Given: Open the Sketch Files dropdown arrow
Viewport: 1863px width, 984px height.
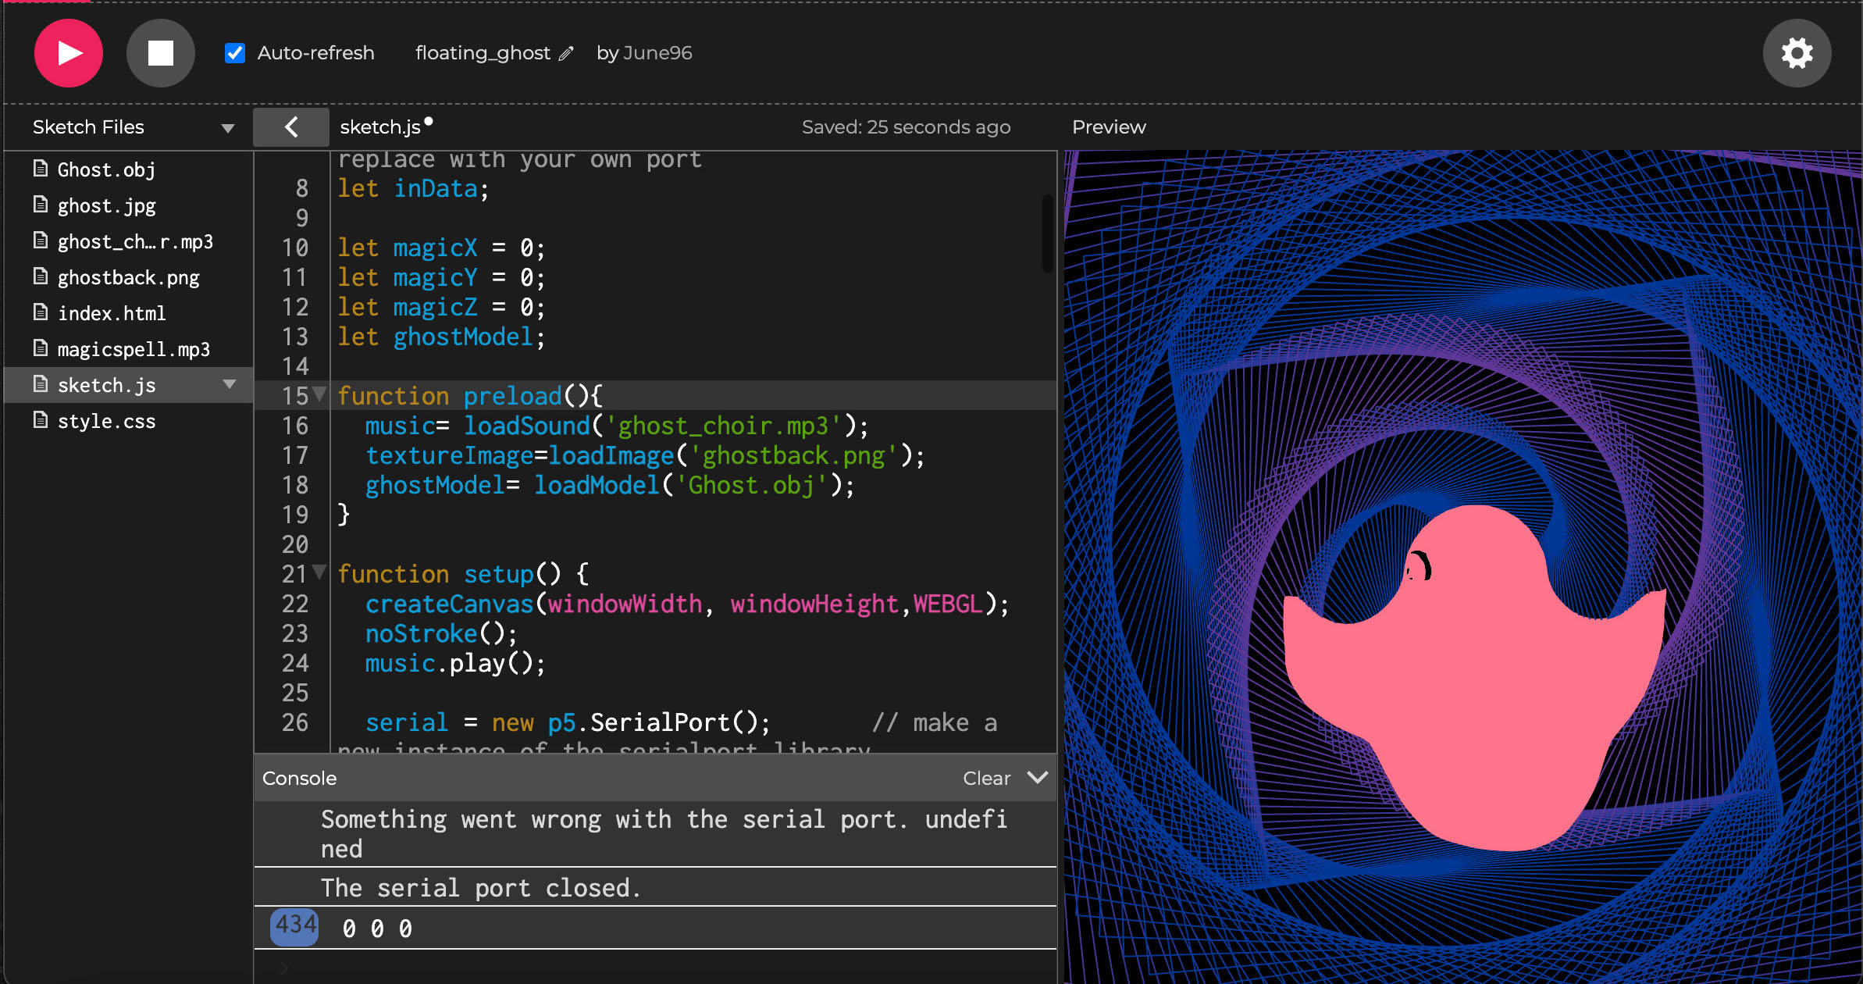Looking at the screenshot, I should pos(228,128).
